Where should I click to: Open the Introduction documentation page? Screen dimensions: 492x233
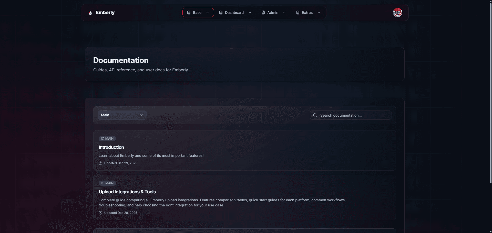tap(111, 147)
